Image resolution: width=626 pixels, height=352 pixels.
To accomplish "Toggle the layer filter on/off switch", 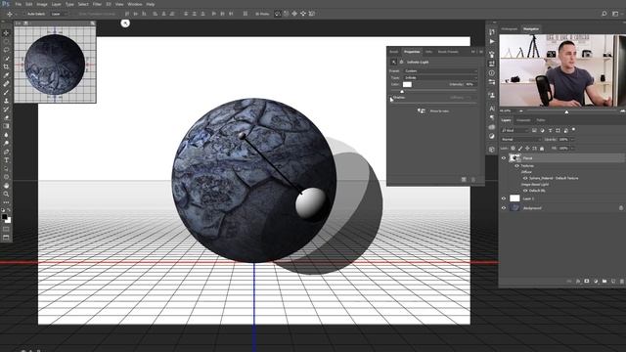I will pyautogui.click(x=574, y=130).
